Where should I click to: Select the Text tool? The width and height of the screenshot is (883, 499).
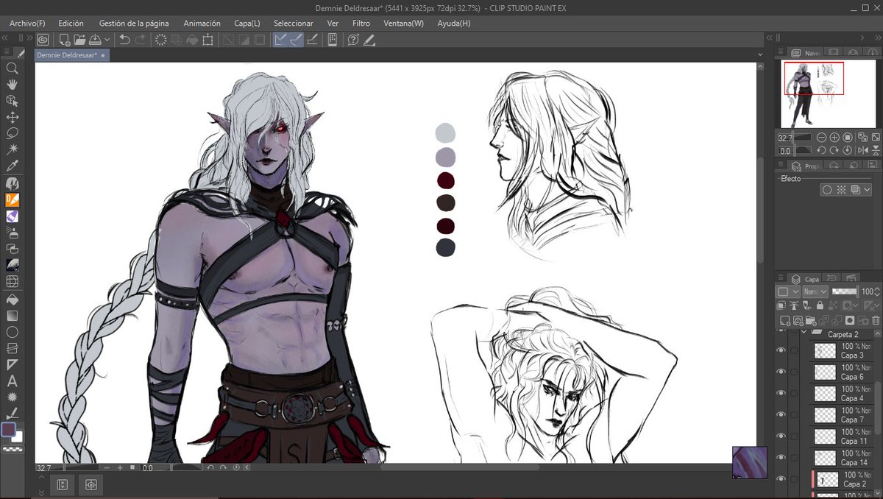pos(13,381)
